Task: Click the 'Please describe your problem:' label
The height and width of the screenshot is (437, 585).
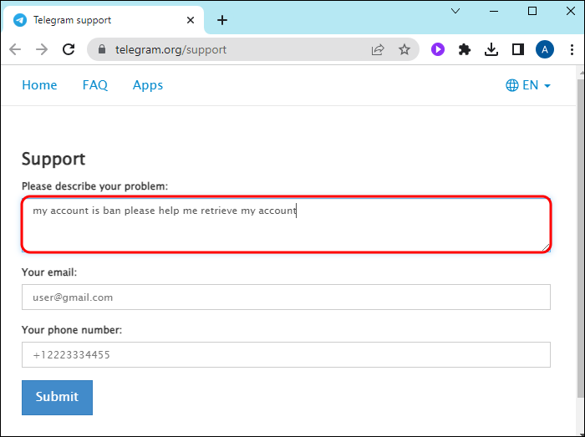Action: tap(94, 186)
